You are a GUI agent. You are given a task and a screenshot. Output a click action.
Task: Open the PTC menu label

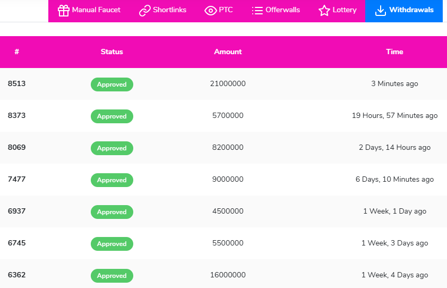coord(226,10)
